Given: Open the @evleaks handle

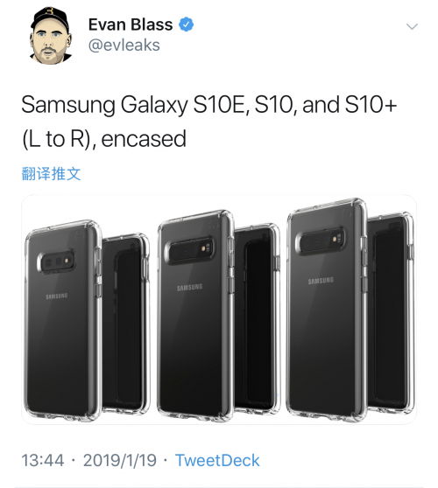Looking at the screenshot, I should click(x=124, y=45).
